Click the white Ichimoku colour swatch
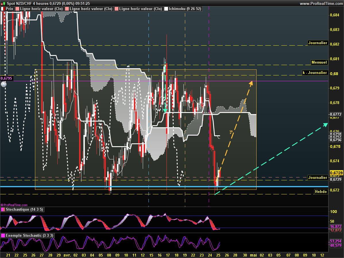This screenshot has height=258, width=344. [166, 9]
